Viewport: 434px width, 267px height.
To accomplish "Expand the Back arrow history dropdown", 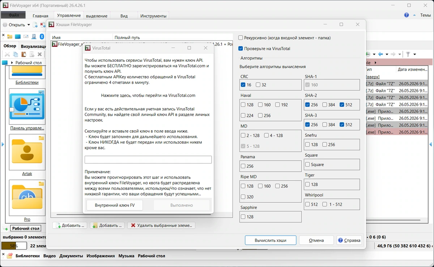I will pos(387,54).
